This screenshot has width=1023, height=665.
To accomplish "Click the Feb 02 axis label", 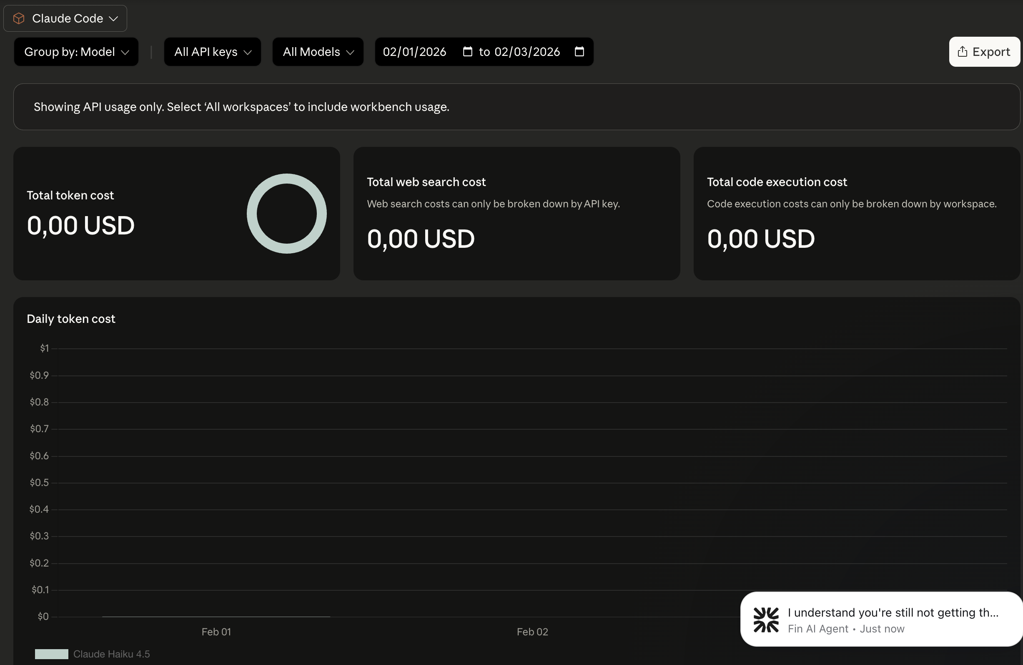I will (532, 632).
